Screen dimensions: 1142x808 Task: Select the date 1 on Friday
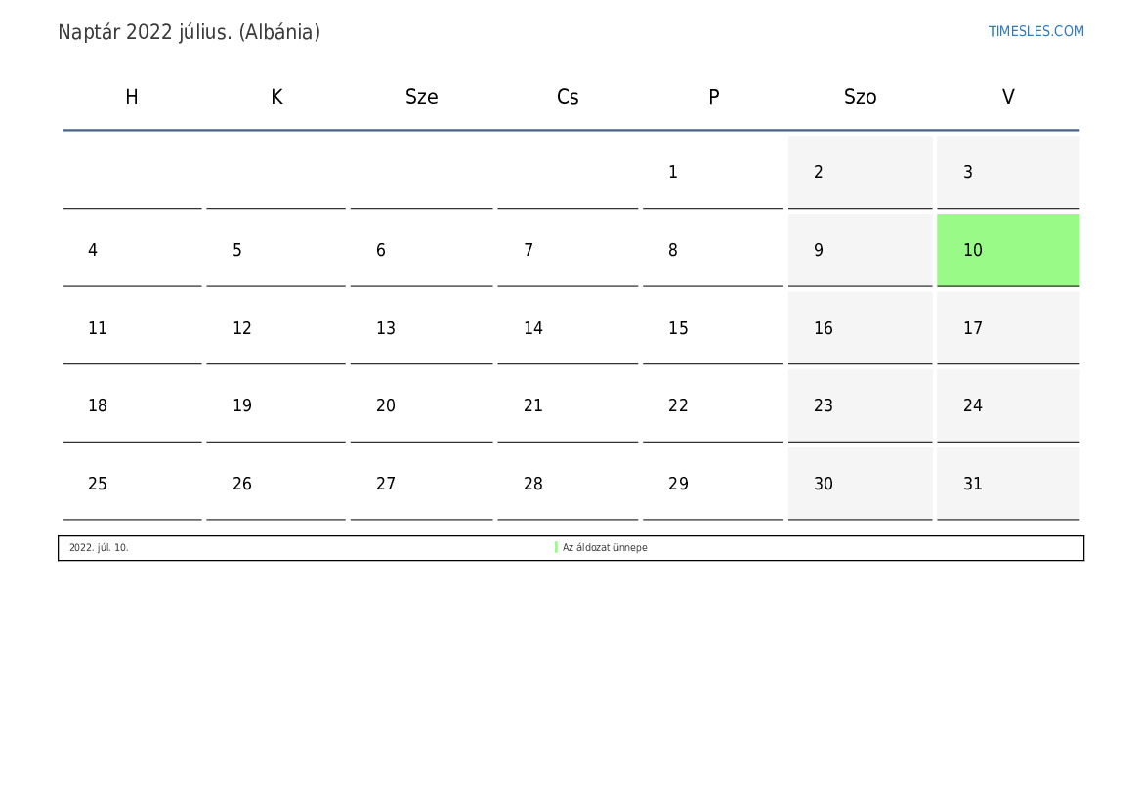[x=673, y=172]
